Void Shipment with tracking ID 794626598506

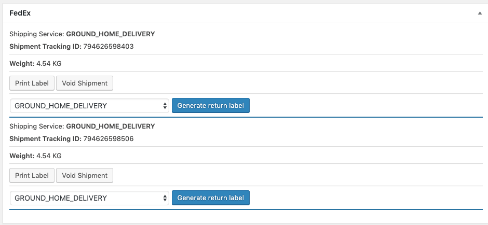(85, 176)
